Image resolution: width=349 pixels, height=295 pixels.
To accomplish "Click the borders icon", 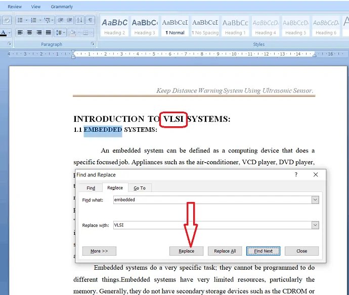I will (85, 33).
